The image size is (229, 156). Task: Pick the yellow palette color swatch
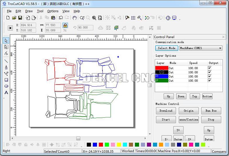119,145
